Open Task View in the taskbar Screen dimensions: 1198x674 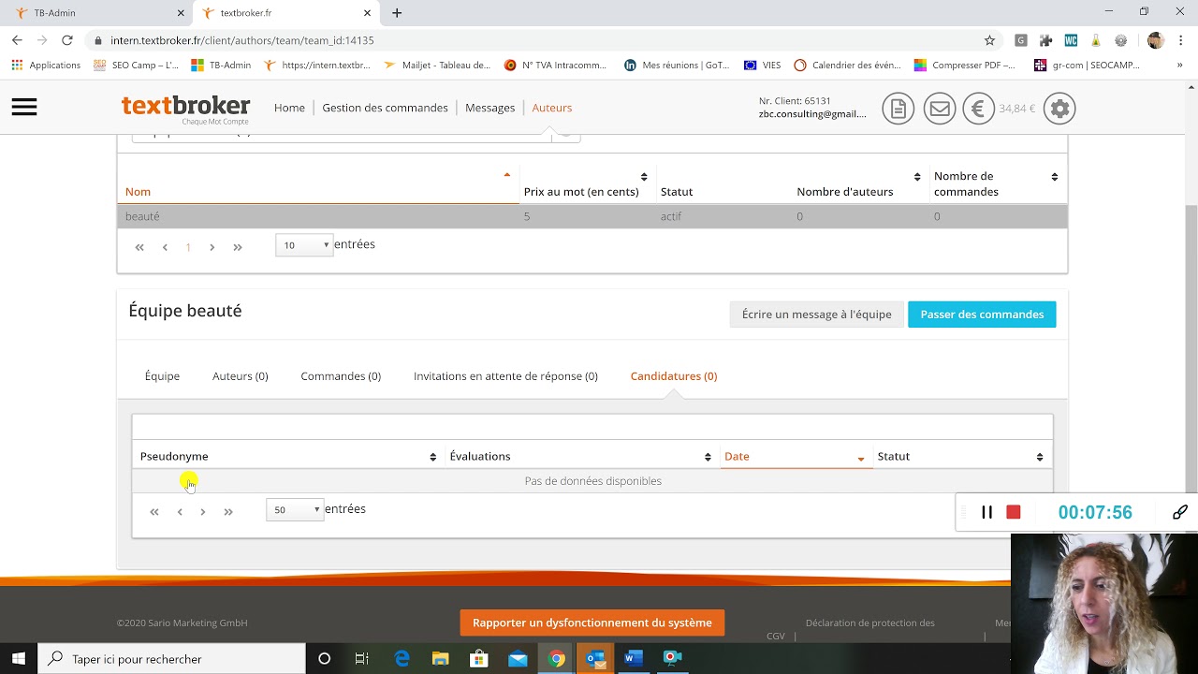point(362,659)
